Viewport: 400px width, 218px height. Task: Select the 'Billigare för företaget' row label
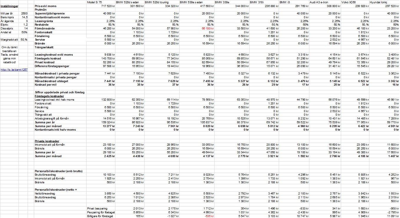[100, 216]
